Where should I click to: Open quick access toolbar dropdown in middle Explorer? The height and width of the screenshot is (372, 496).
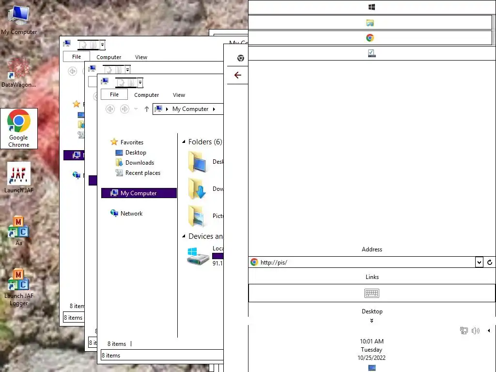pyautogui.click(x=127, y=69)
